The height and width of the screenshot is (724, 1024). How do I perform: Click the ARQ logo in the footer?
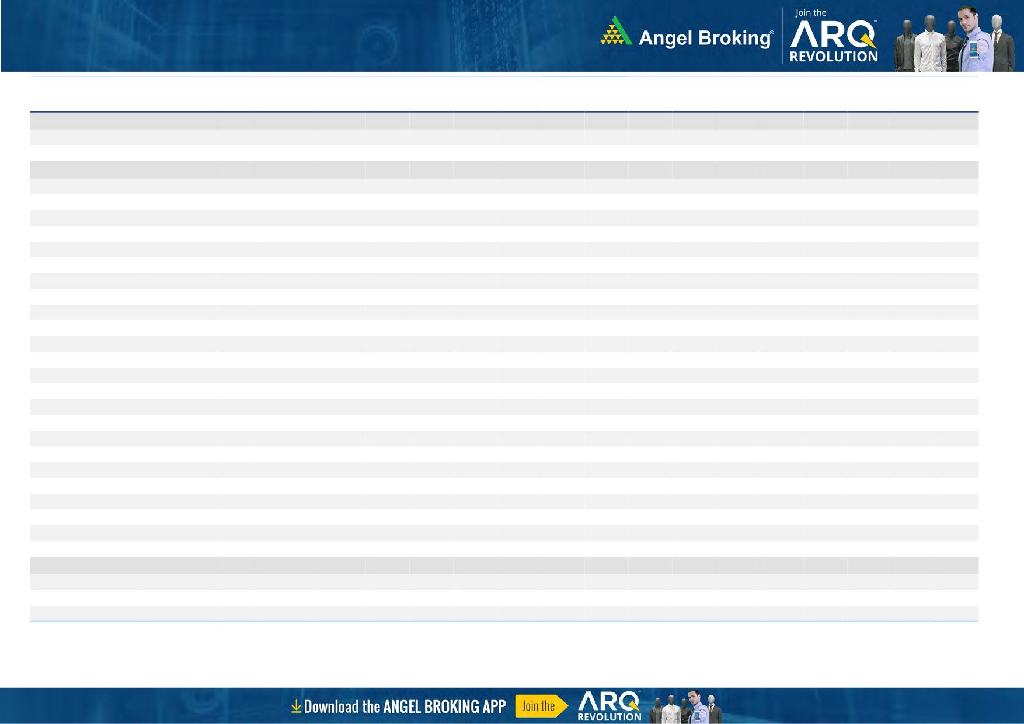tap(609, 701)
